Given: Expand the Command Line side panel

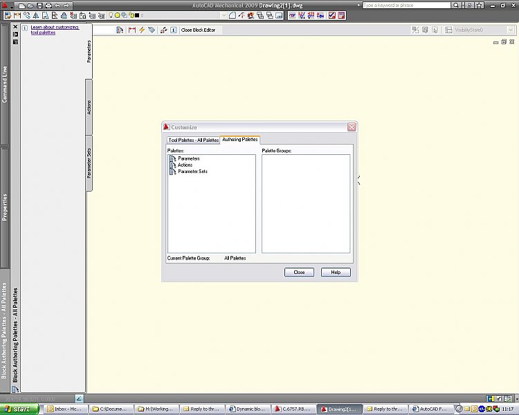Looking at the screenshot, I should (4, 84).
